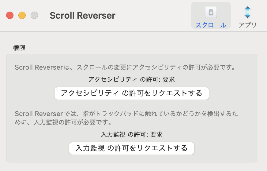
Task: Switch to the アプリ tab label
Action: click(x=247, y=25)
